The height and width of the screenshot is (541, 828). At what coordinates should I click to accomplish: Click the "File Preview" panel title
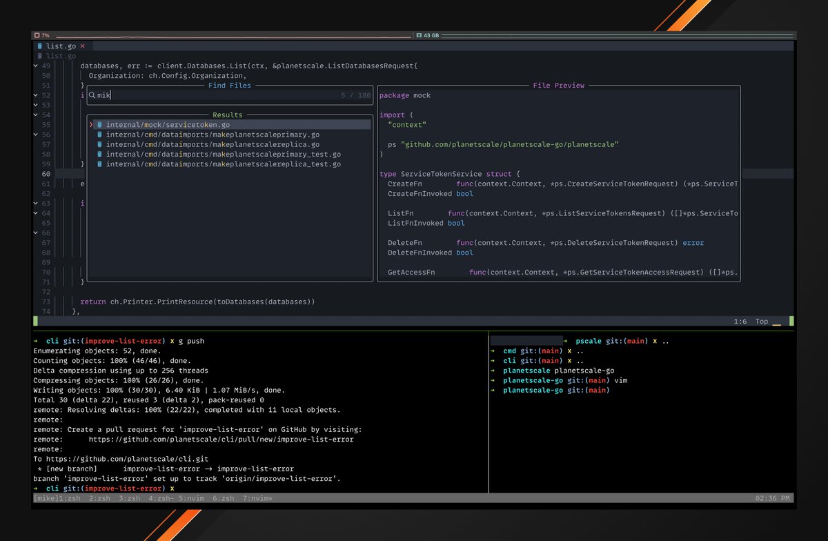(559, 86)
